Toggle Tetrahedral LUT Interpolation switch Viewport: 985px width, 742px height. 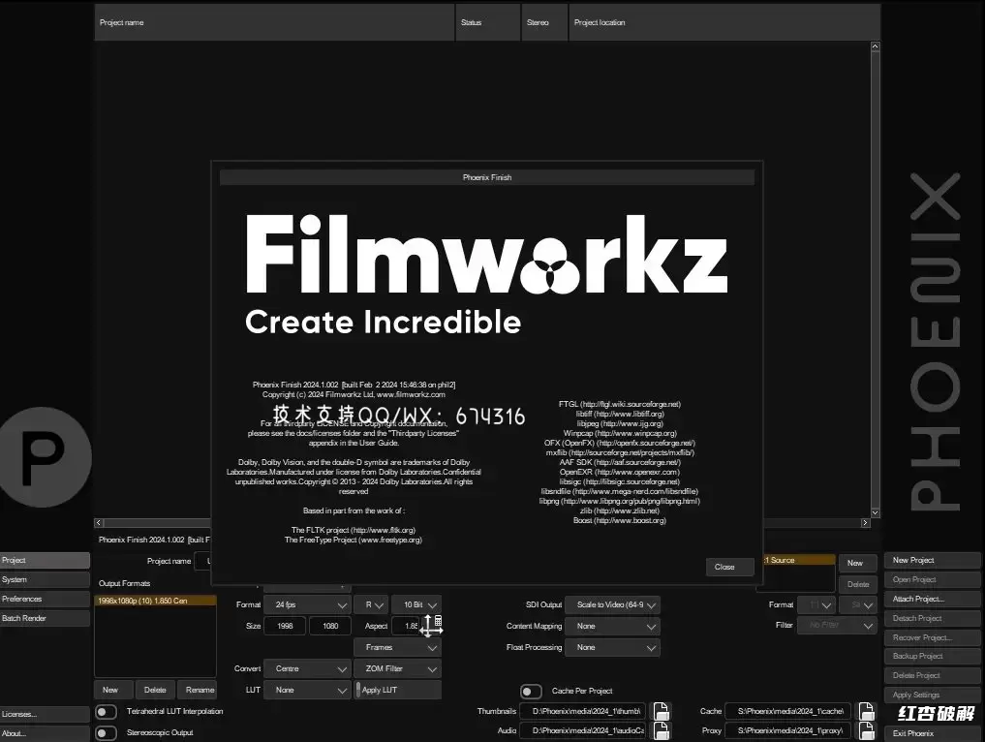coord(107,712)
